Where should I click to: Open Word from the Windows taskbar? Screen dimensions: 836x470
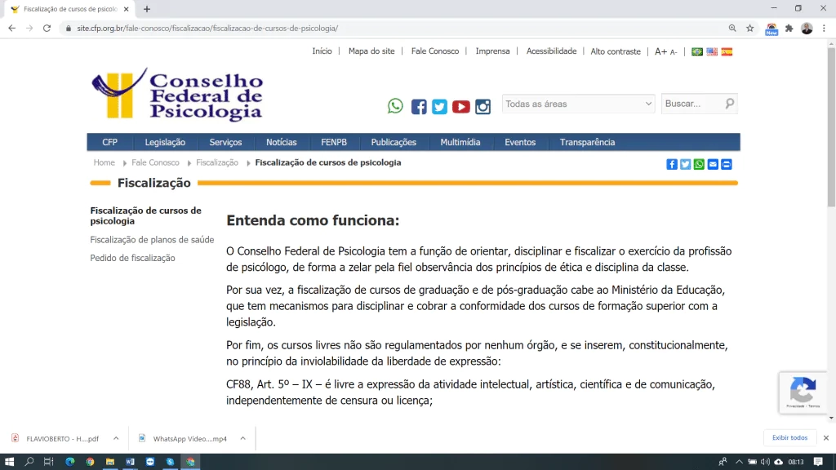(130, 462)
